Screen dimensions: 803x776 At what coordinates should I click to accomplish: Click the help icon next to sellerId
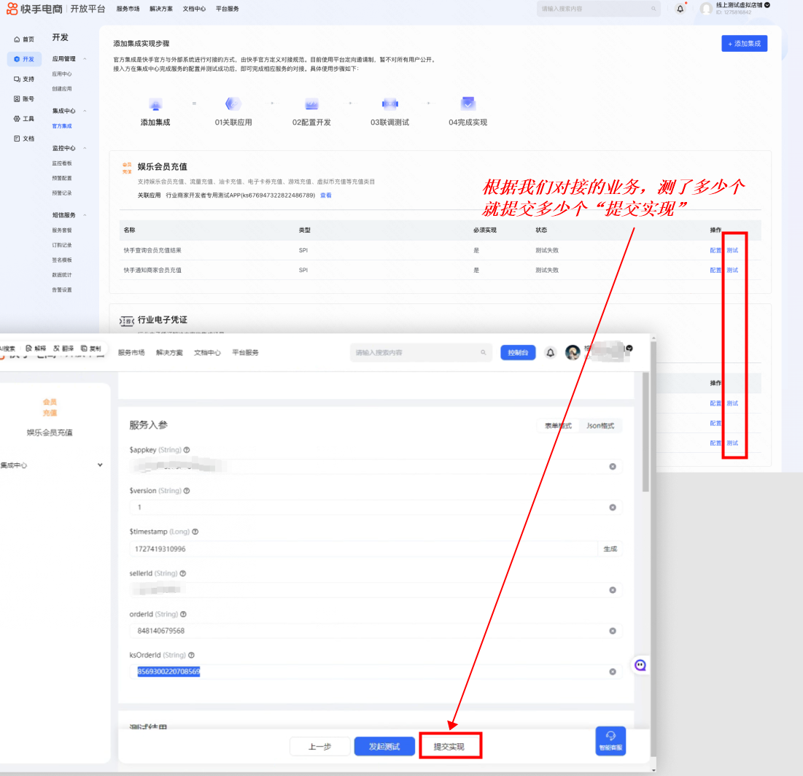[x=183, y=573]
